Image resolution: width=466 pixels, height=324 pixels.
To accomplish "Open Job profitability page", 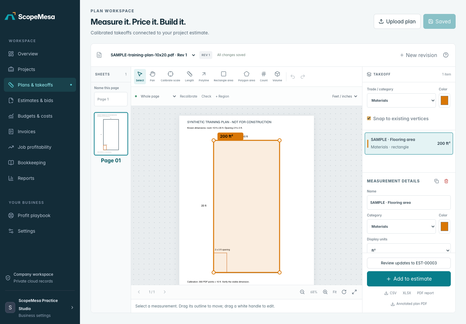I will coord(40,147).
